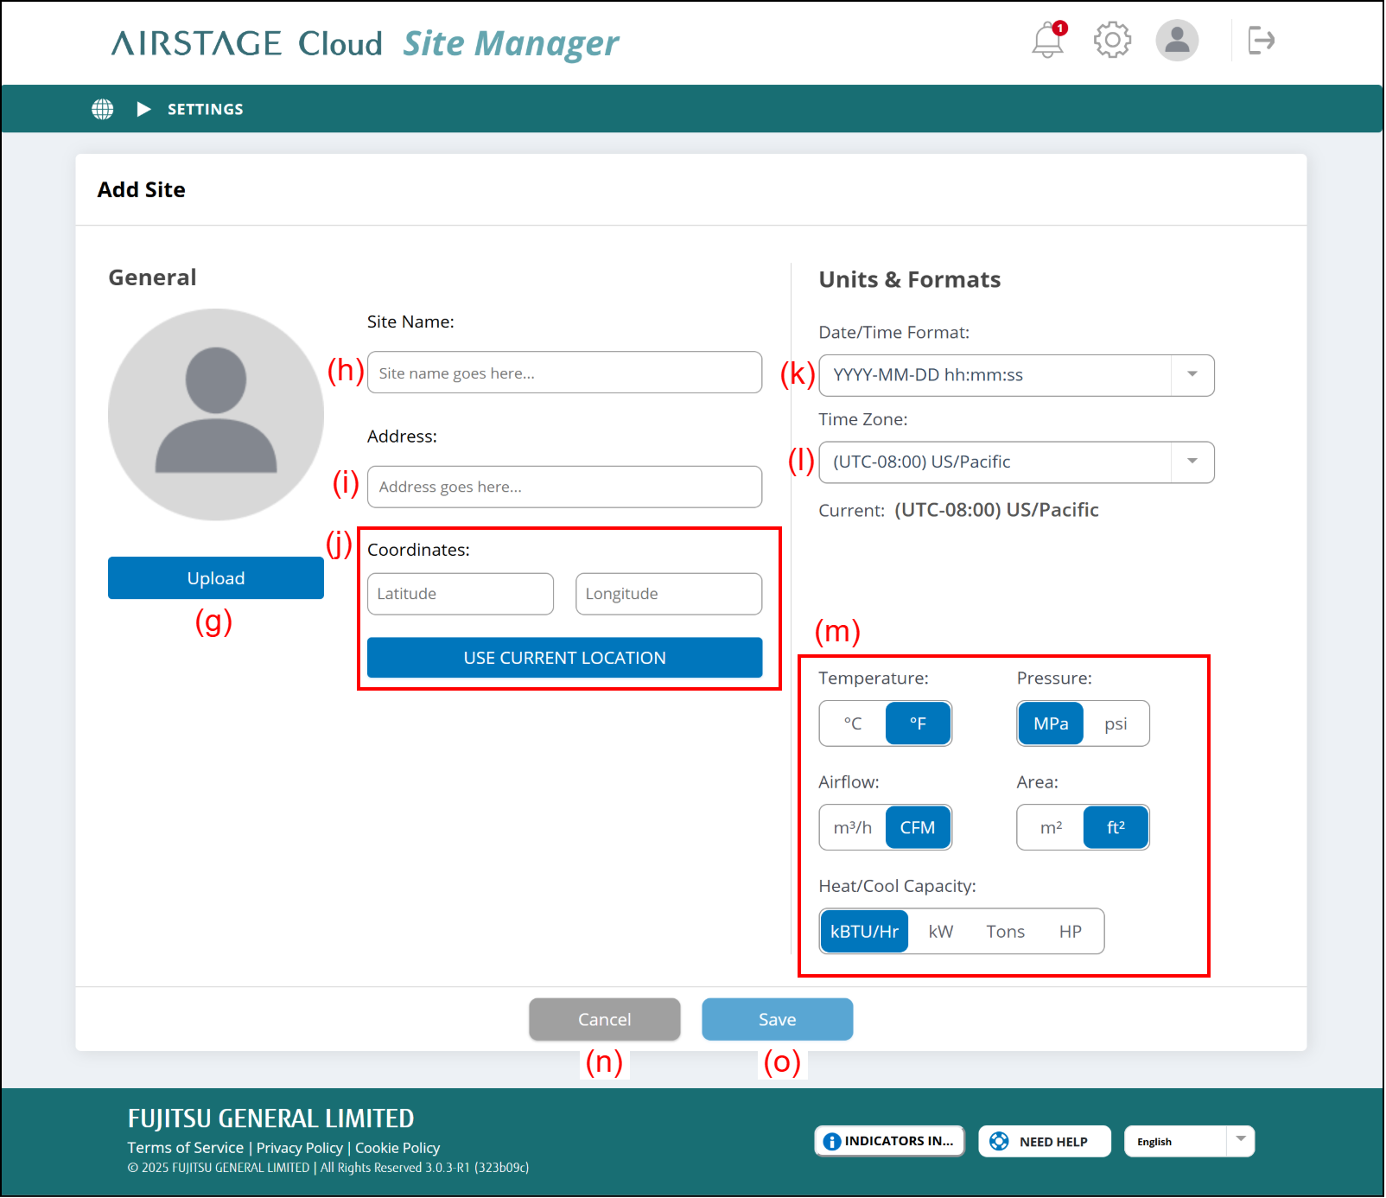Open INDICATORS IN... info button
Image resolution: width=1386 pixels, height=1198 pixels.
coord(889,1141)
